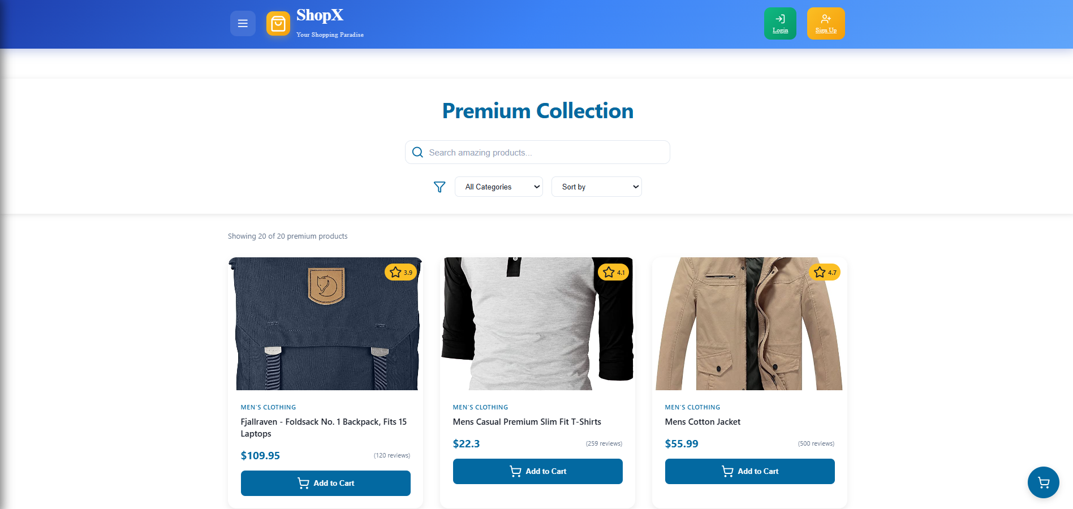Click the 3.9 star rating badge
Screen dimensions: 1073x509
pyautogui.click(x=401, y=272)
